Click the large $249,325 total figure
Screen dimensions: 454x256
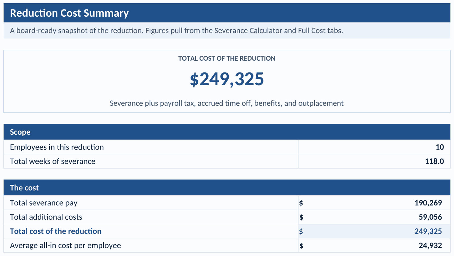[227, 79]
